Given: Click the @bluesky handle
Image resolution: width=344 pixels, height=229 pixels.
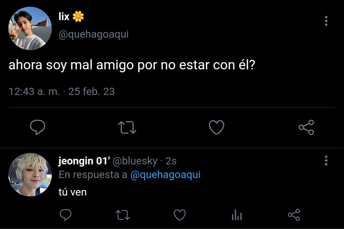Looking at the screenshot, I should 135,161.
